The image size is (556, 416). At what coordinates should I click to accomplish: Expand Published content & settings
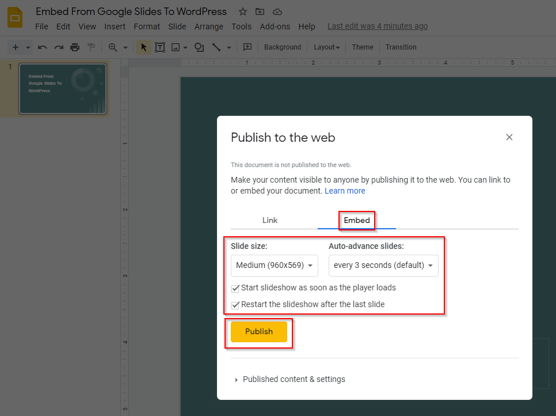point(290,380)
